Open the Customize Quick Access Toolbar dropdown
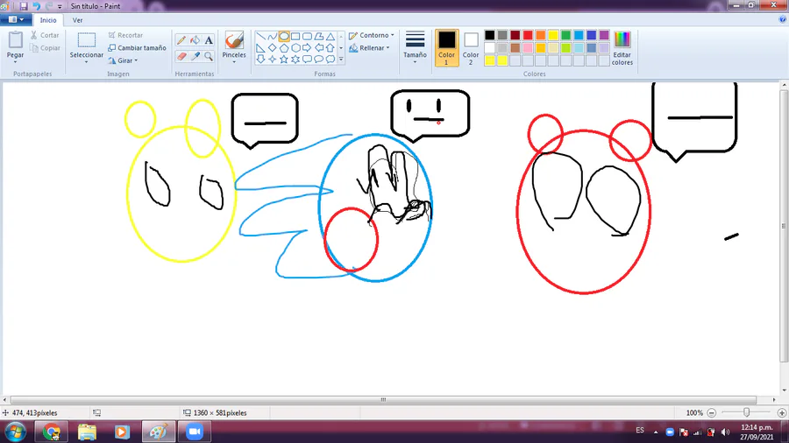Image resolution: width=789 pixels, height=443 pixels. tap(60, 6)
